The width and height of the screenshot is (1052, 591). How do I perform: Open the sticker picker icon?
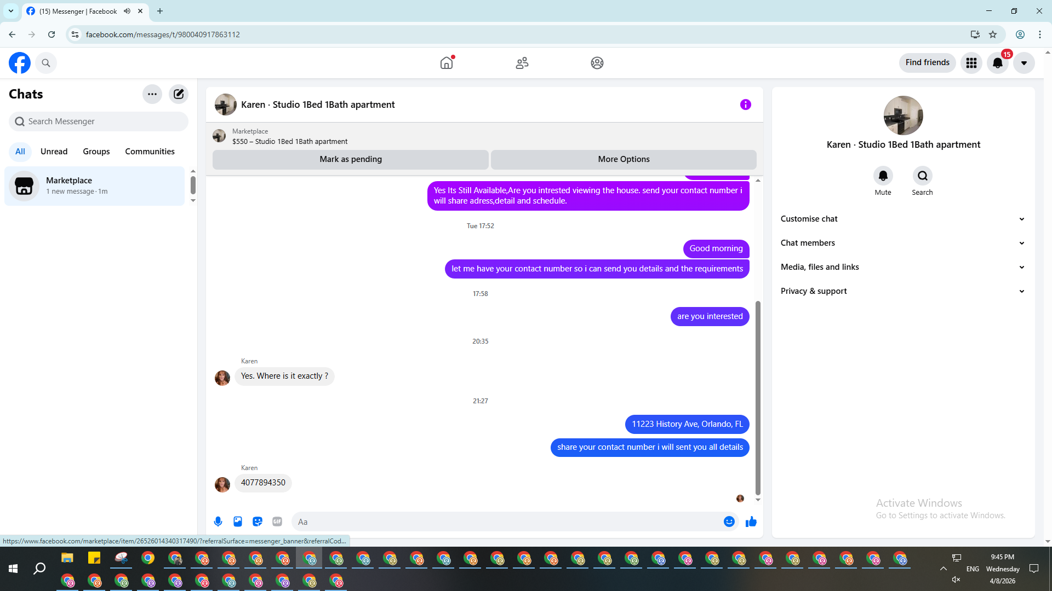(258, 522)
